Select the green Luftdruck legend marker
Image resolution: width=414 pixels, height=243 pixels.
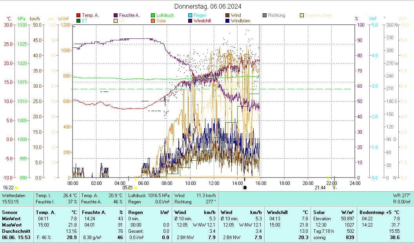click(x=153, y=15)
